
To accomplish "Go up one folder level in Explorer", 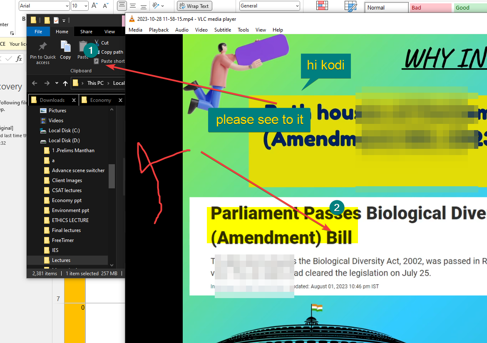I will pos(65,83).
